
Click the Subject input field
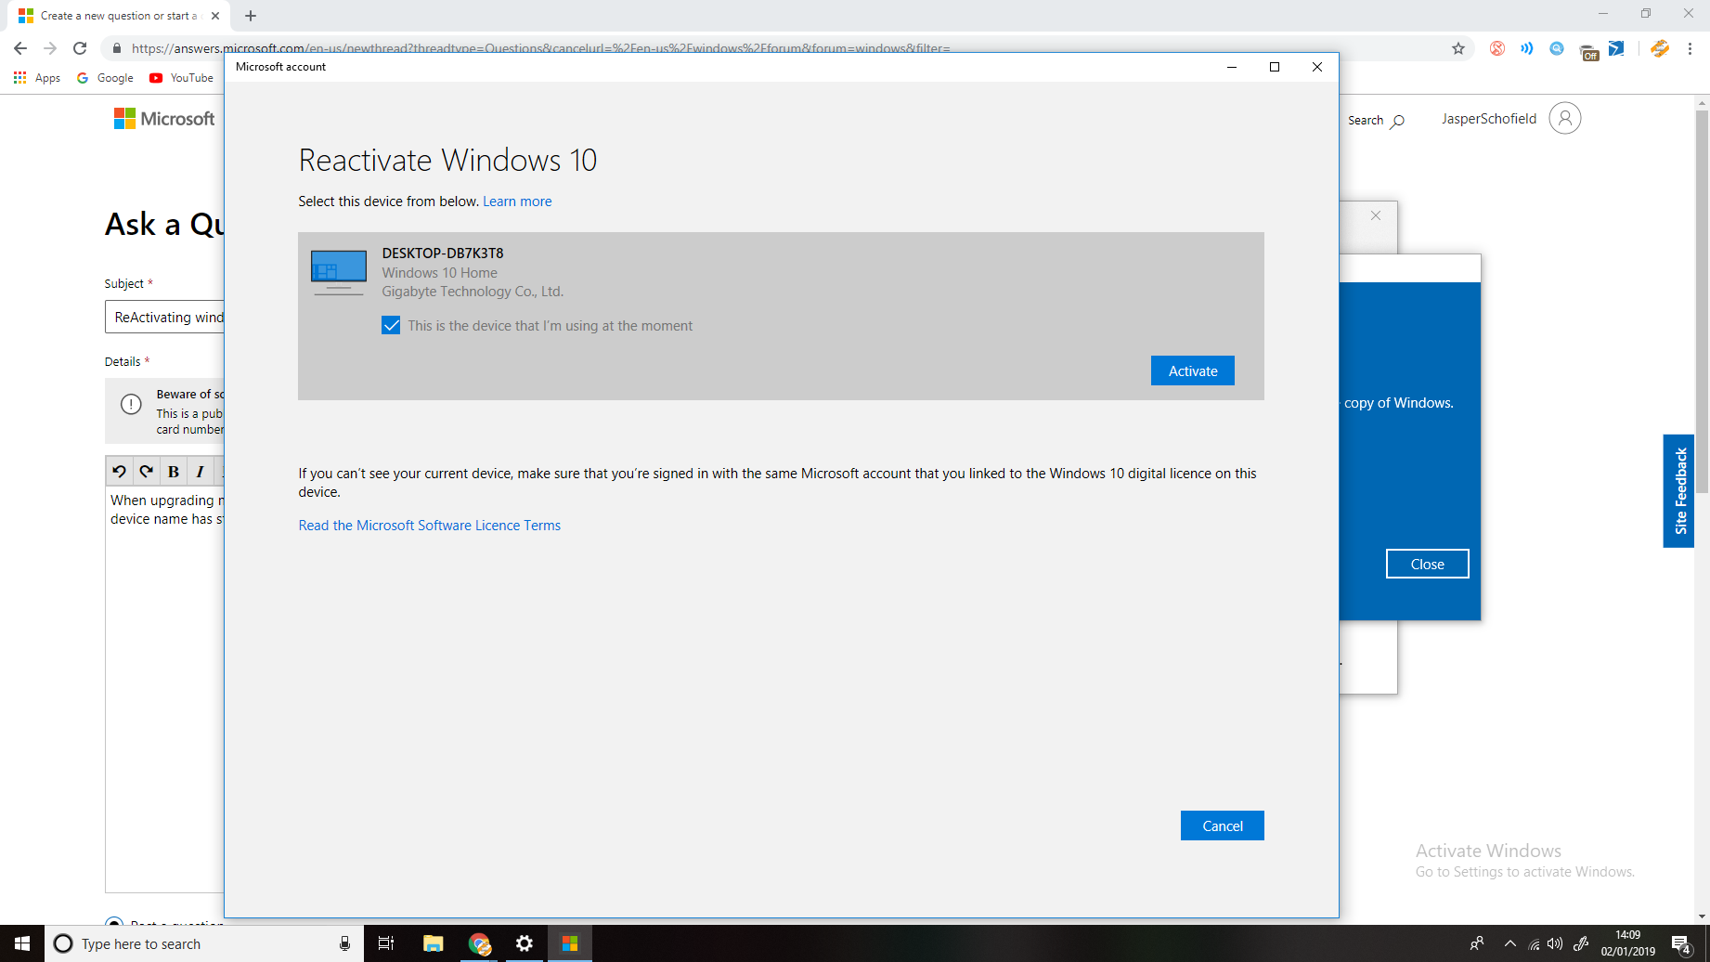(x=164, y=317)
